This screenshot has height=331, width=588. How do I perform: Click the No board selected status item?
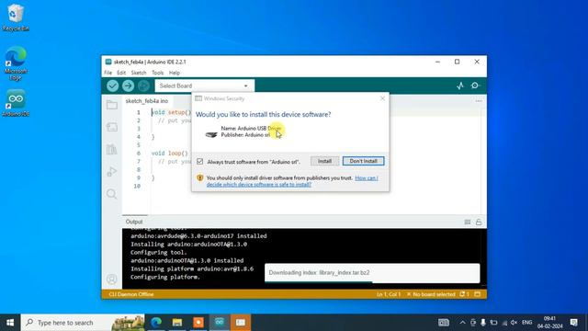click(x=431, y=294)
